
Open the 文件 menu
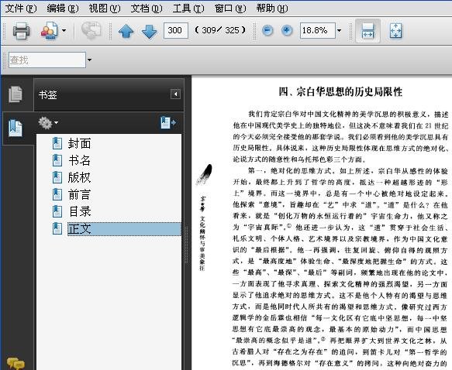tap(20, 9)
